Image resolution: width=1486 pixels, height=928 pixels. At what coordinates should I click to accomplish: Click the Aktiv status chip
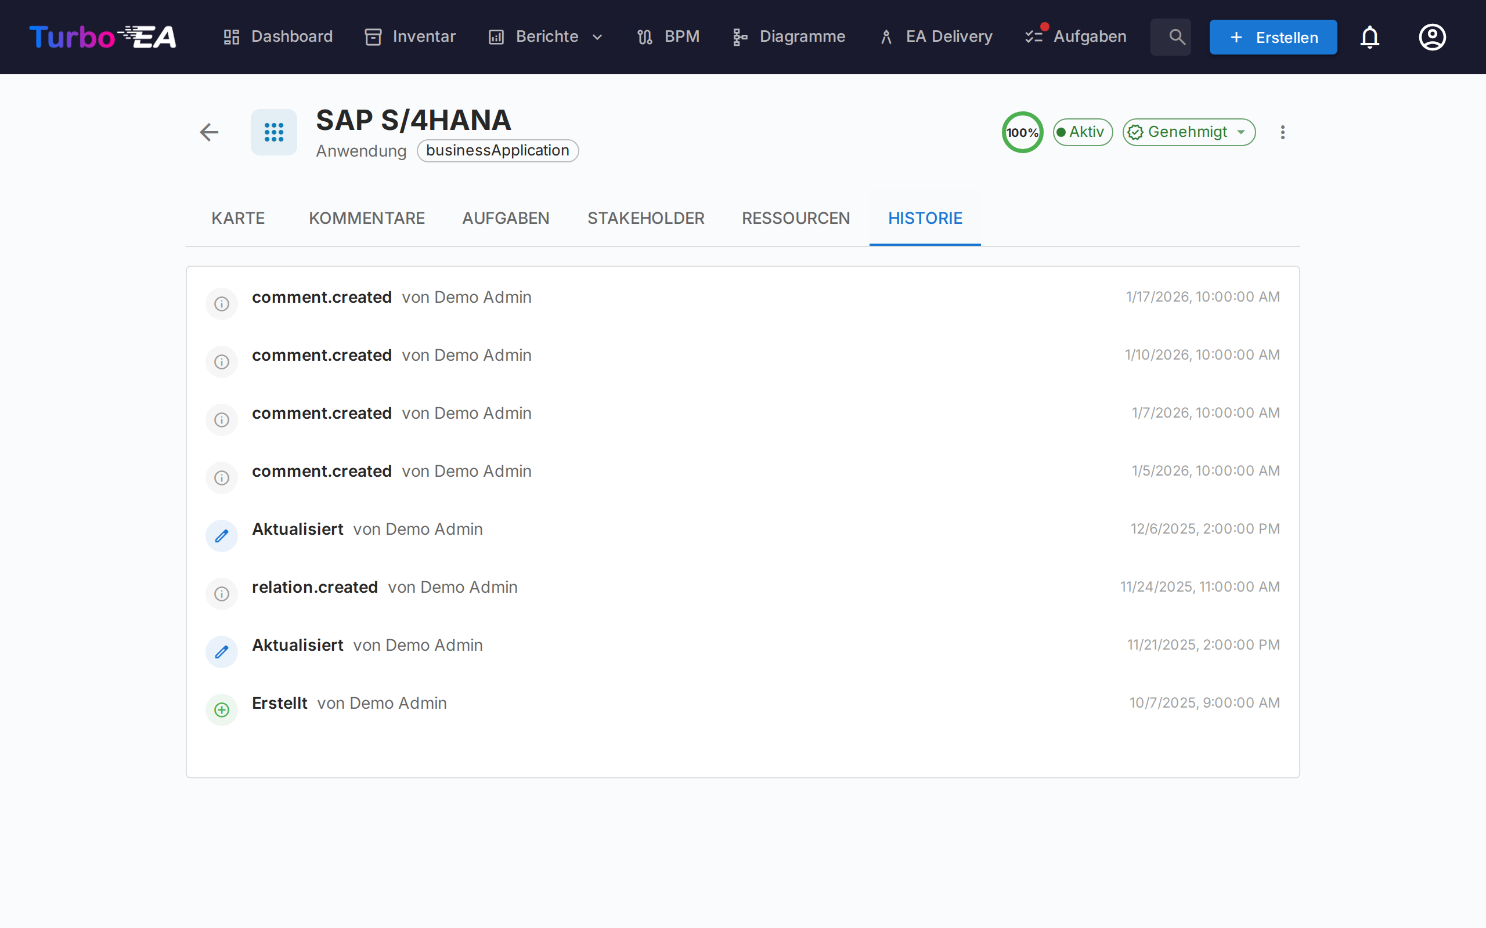click(x=1082, y=132)
